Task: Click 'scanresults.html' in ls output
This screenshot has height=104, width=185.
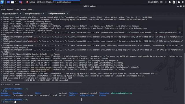Action: (x=88, y=93)
